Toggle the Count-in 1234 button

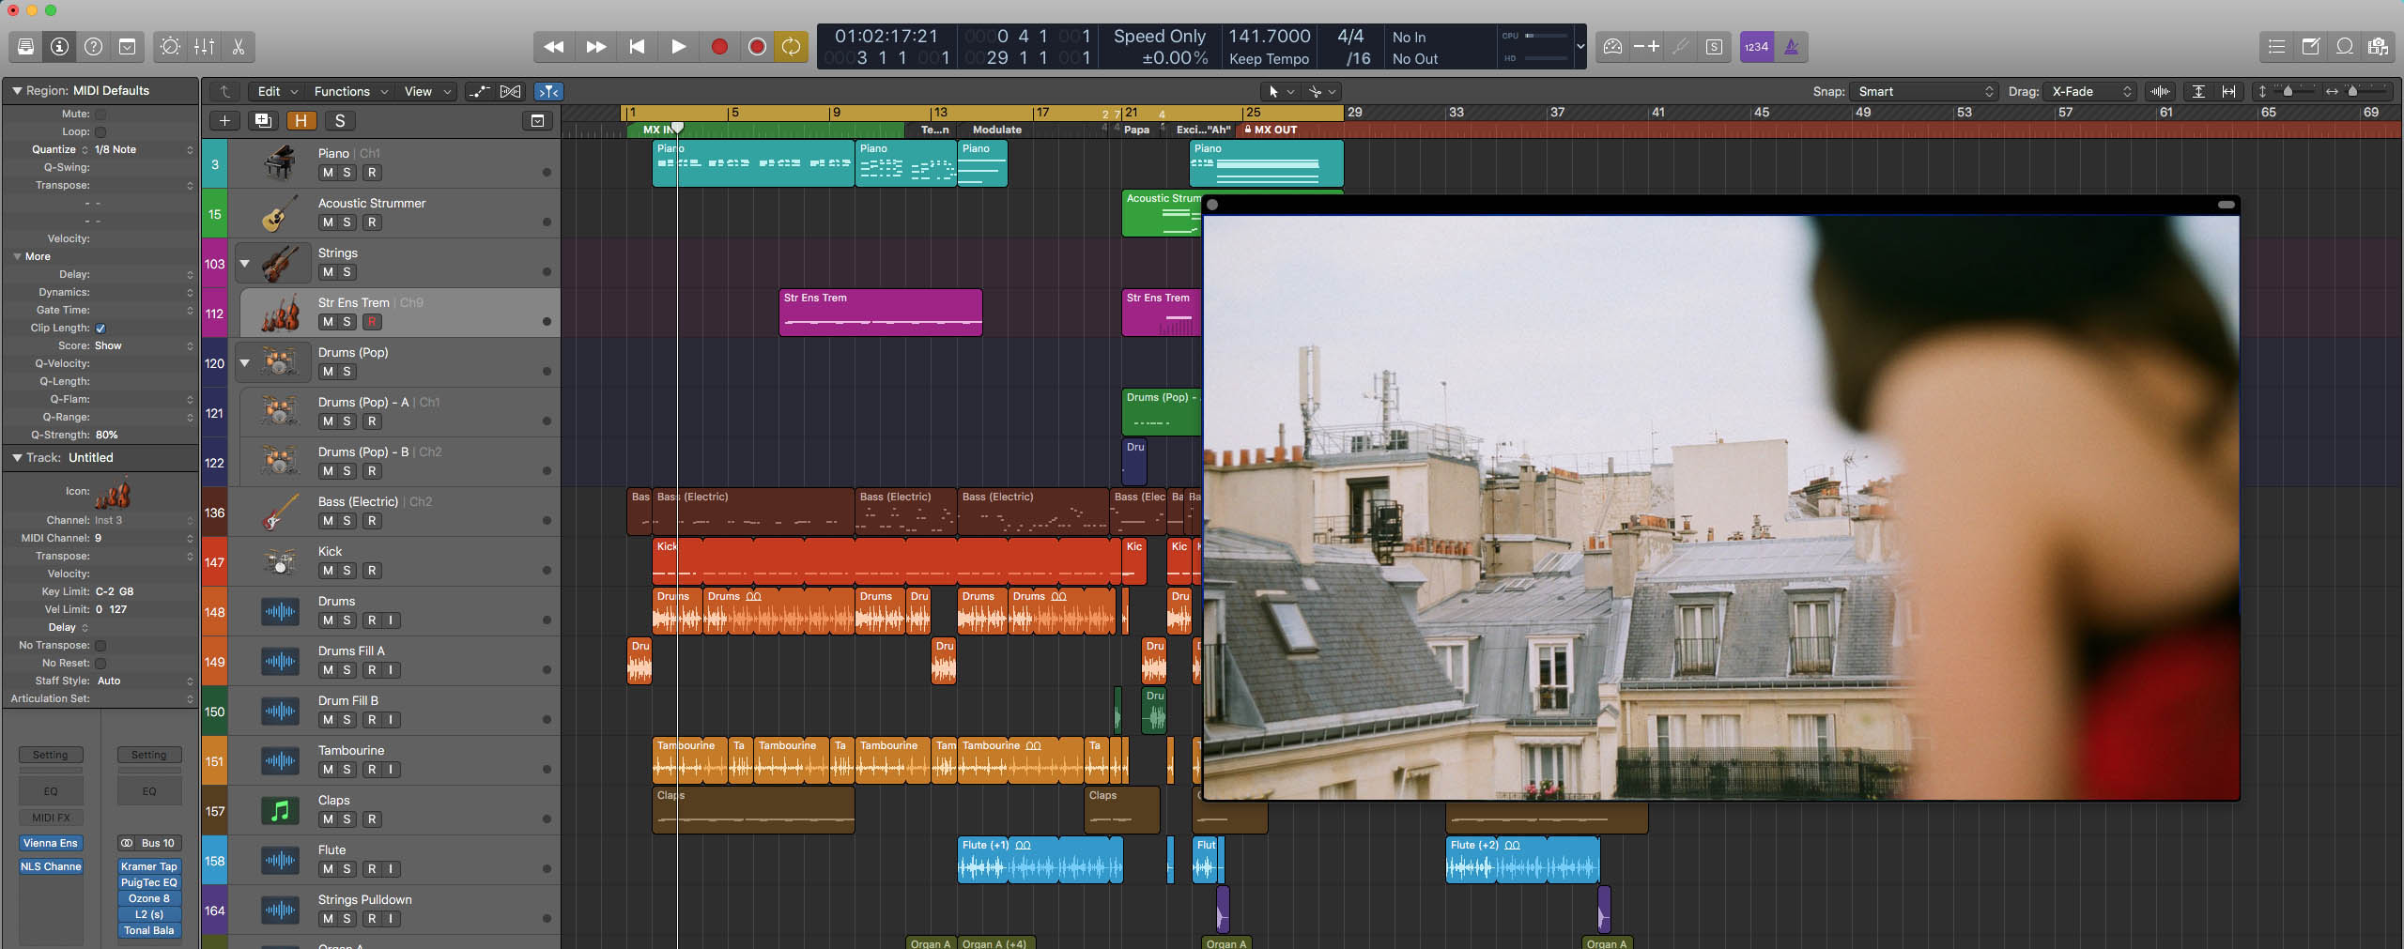[1756, 46]
